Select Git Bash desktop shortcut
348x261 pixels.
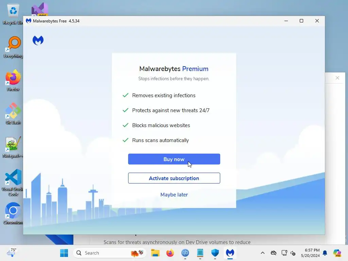tap(13, 114)
